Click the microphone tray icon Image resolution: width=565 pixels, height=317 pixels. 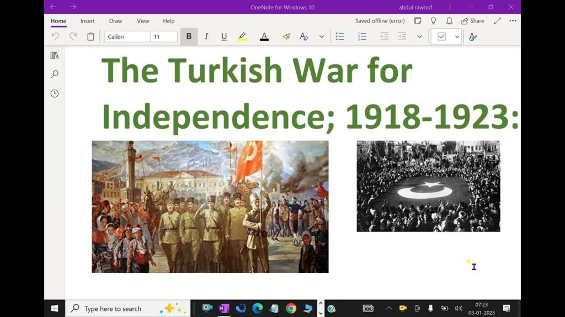(x=430, y=308)
